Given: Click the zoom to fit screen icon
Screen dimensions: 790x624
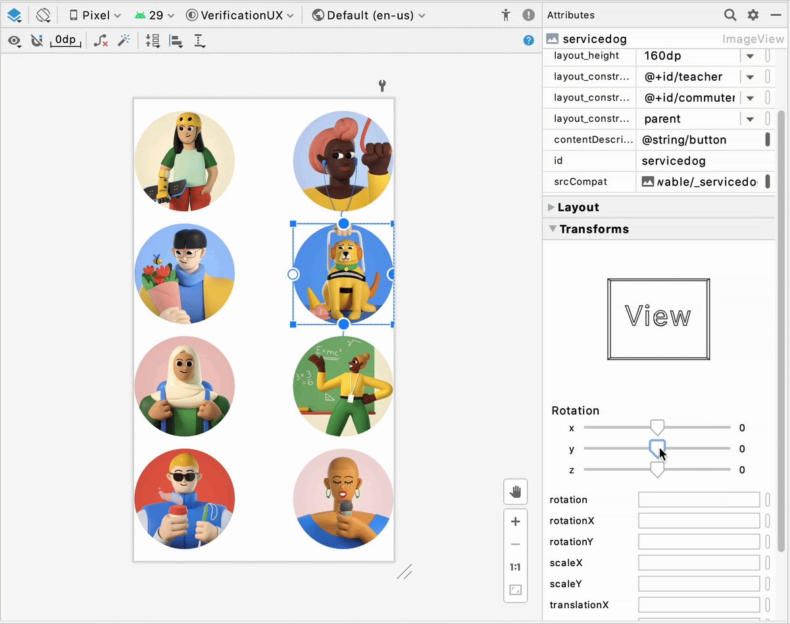Looking at the screenshot, I should click(516, 590).
